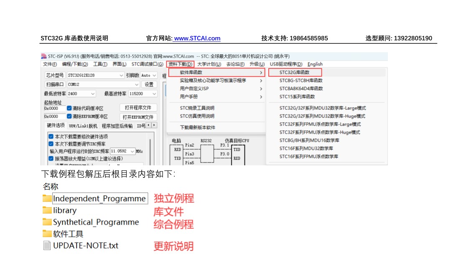Open the 资料下载(D) menu
Image resolution: width=451 pixels, height=263 pixels.
tap(180, 64)
